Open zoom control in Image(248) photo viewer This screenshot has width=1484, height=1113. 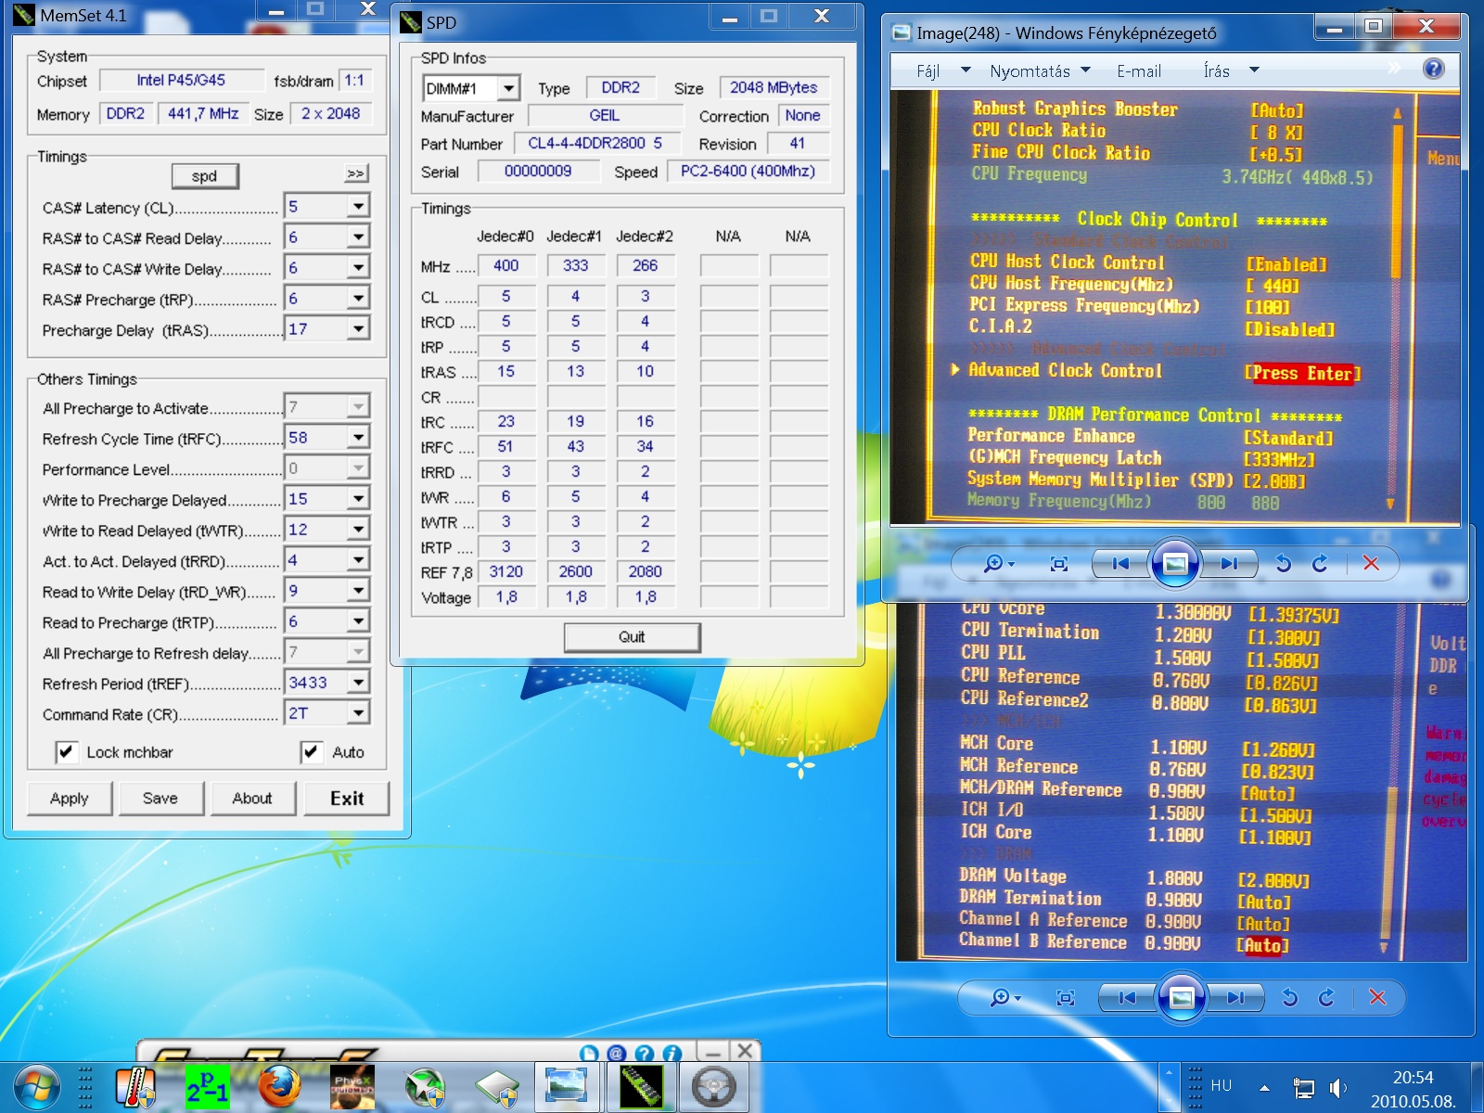click(x=999, y=563)
